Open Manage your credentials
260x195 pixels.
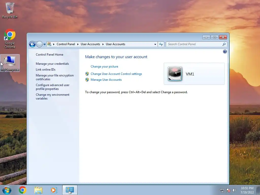tap(52, 64)
